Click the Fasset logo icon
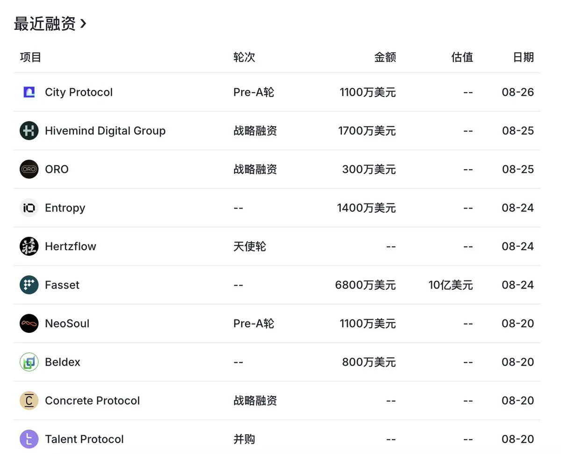This screenshot has width=561, height=454. click(29, 285)
